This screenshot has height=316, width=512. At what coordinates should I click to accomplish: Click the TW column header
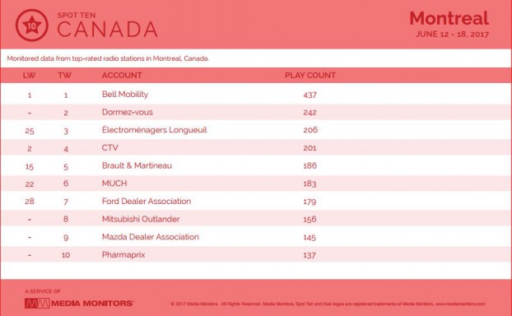click(65, 76)
